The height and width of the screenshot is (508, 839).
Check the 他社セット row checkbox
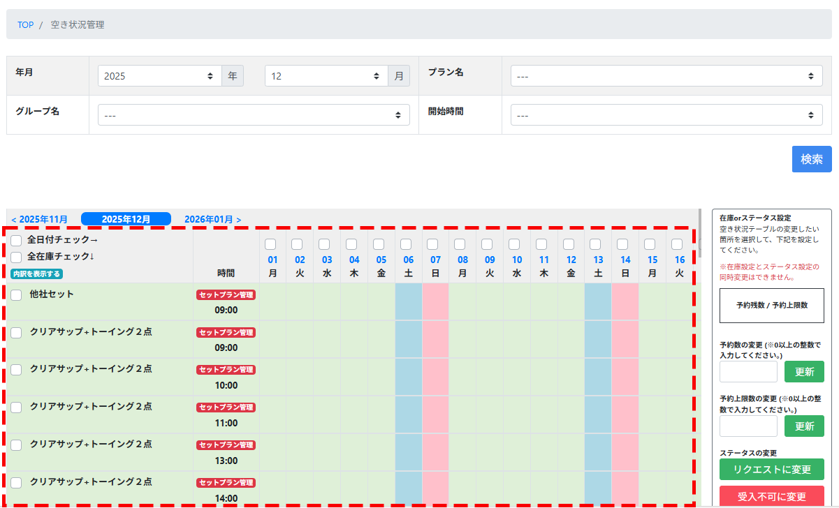(16, 295)
